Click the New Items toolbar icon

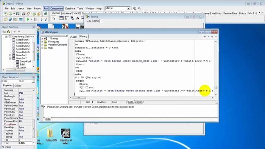pos(6,14)
